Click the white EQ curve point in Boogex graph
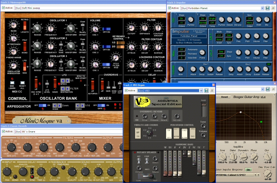The height and width of the screenshot is (183, 277). pyautogui.click(x=240, y=112)
